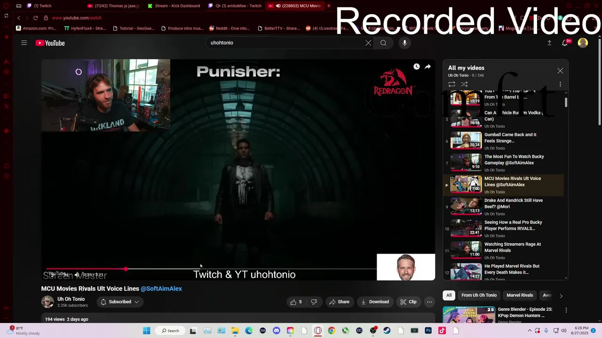Open the Reddit - Dive into bookmark
This screenshot has height=338, width=602.
click(x=230, y=28)
